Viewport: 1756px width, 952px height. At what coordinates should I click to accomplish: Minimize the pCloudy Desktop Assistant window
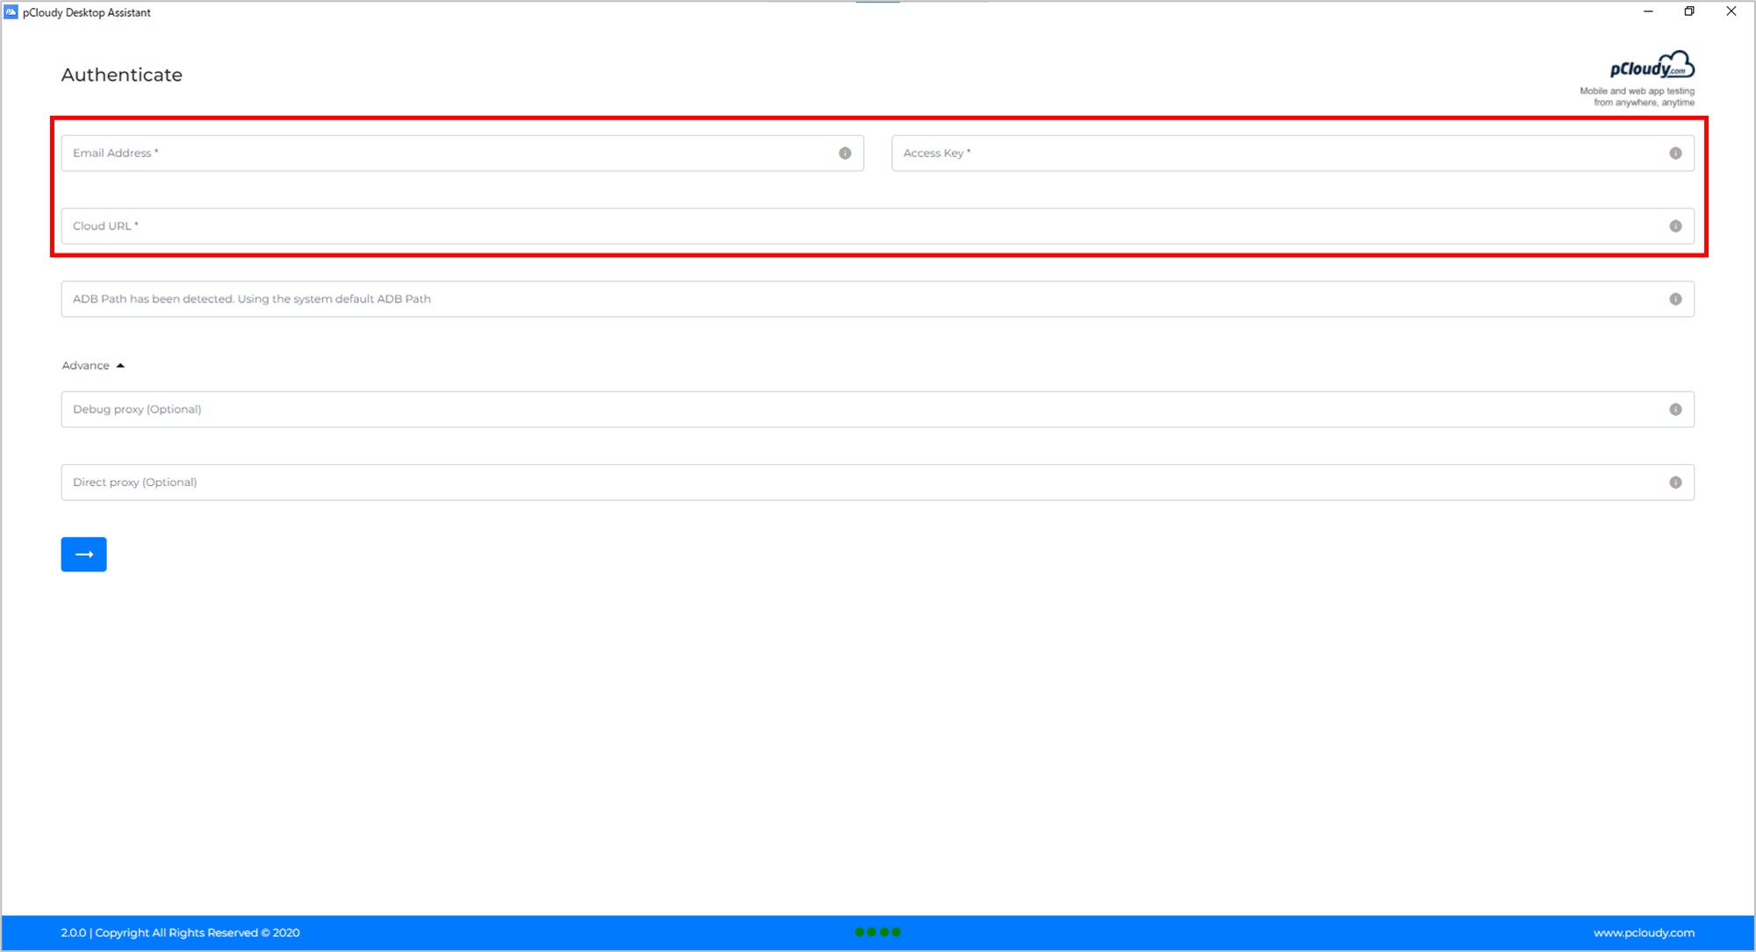coord(1648,11)
